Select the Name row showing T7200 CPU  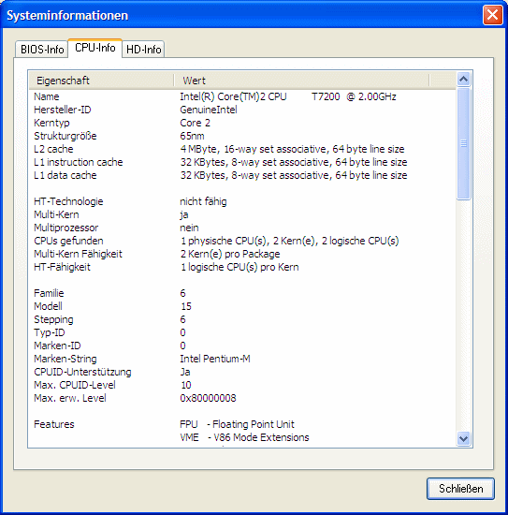(242, 96)
